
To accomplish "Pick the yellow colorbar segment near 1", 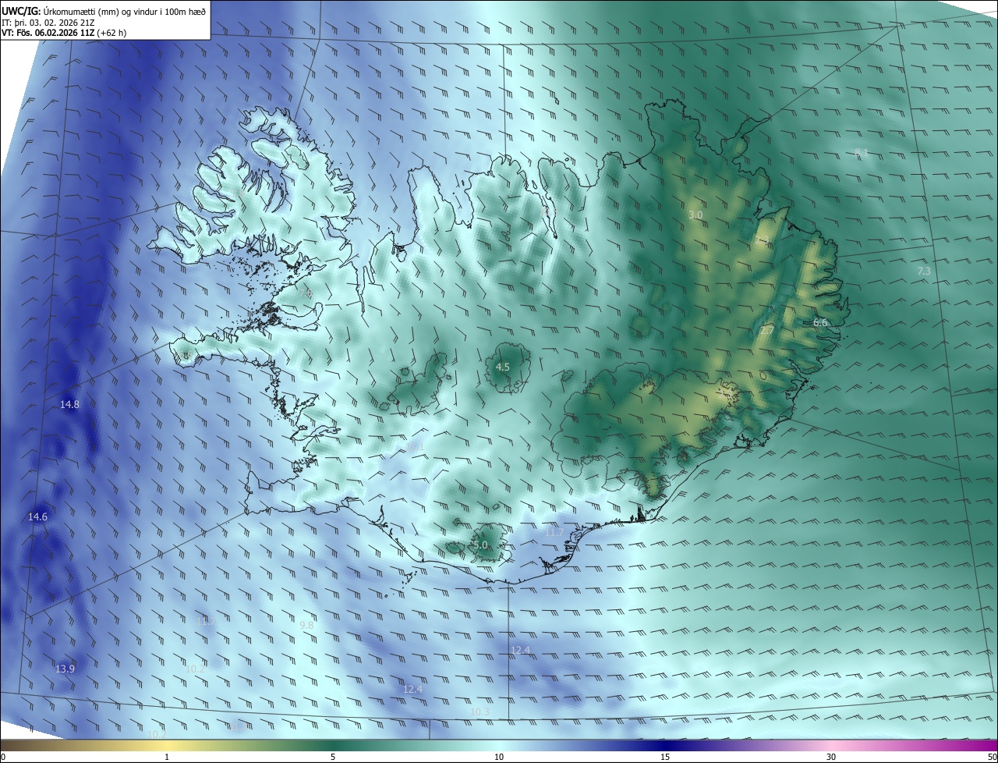I will [x=167, y=745].
